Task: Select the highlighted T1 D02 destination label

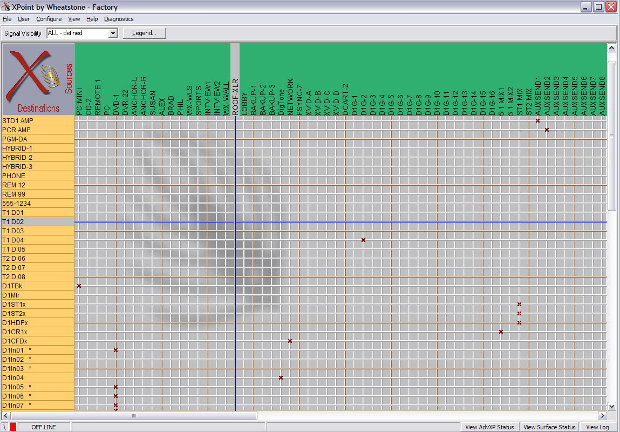Action: (x=38, y=221)
